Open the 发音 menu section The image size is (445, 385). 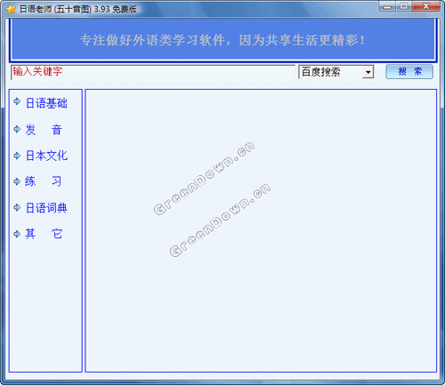[x=44, y=130]
